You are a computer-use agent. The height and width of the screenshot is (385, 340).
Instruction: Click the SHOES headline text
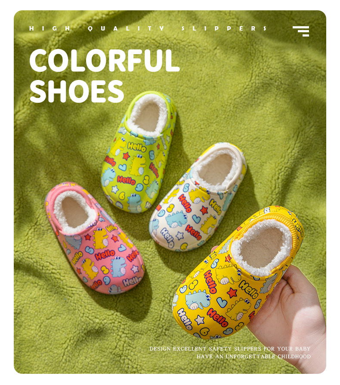pos(77,92)
